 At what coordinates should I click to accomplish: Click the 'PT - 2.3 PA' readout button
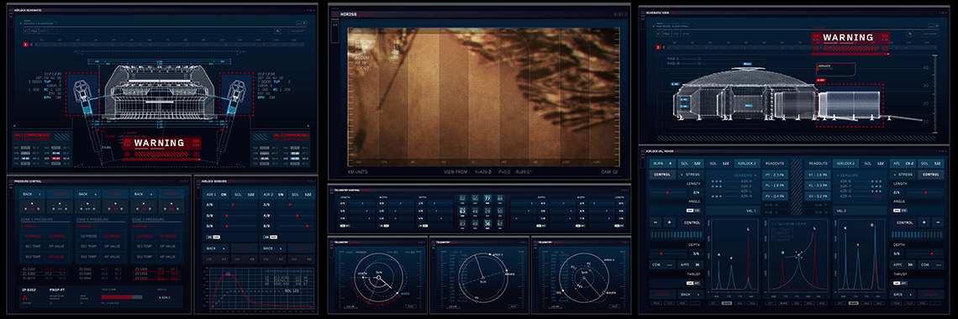coord(774,175)
